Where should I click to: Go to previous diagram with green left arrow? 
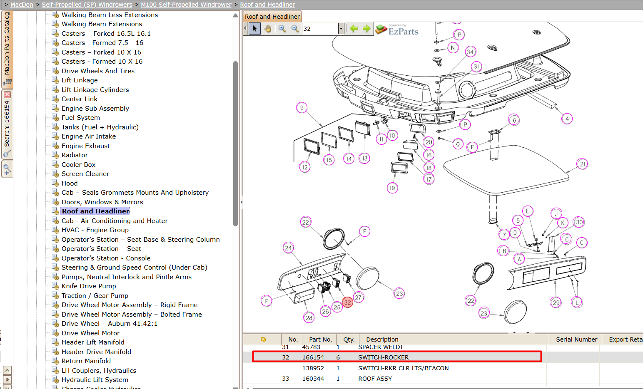(x=354, y=29)
